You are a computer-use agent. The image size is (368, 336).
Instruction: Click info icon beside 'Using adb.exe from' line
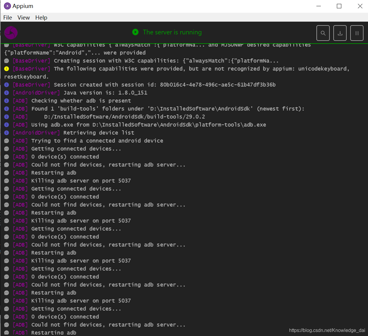7,125
